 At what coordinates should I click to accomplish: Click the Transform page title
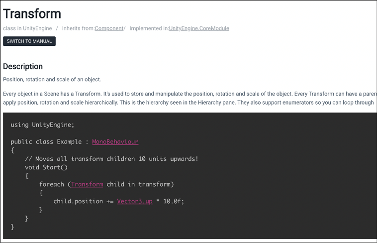click(x=32, y=14)
